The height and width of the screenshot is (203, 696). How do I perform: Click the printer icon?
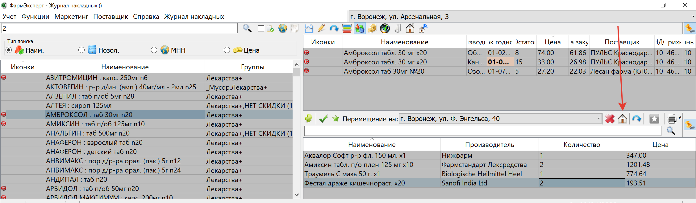click(672, 119)
